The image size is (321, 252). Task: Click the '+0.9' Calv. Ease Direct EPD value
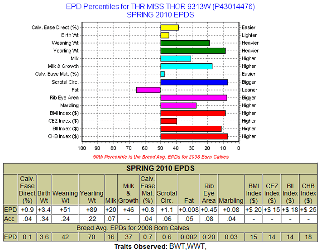click(27, 210)
